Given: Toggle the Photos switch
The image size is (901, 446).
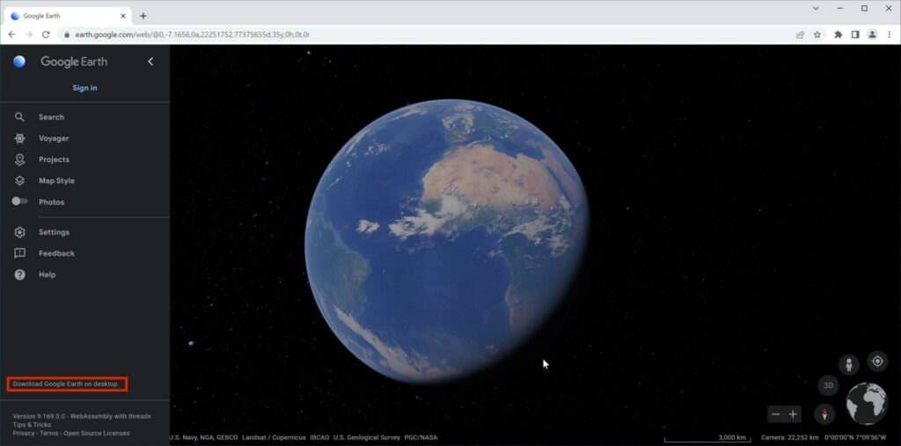Looking at the screenshot, I should (19, 201).
